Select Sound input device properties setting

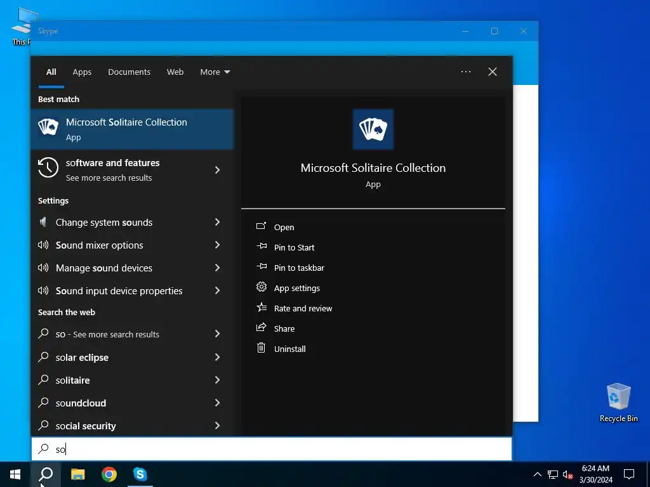[x=132, y=290]
